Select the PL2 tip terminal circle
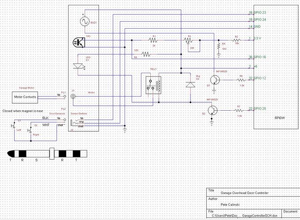 click(65, 120)
